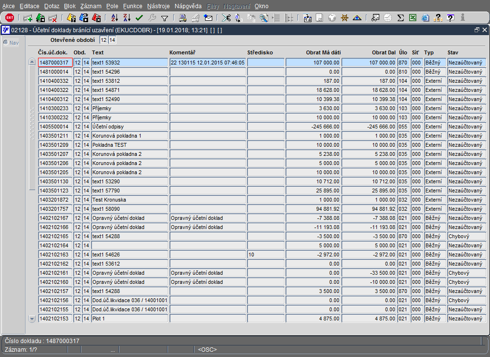Click the Komentář cell for document 1402102167
Image resolution: width=490 pixels, height=357 pixels.
(207, 218)
